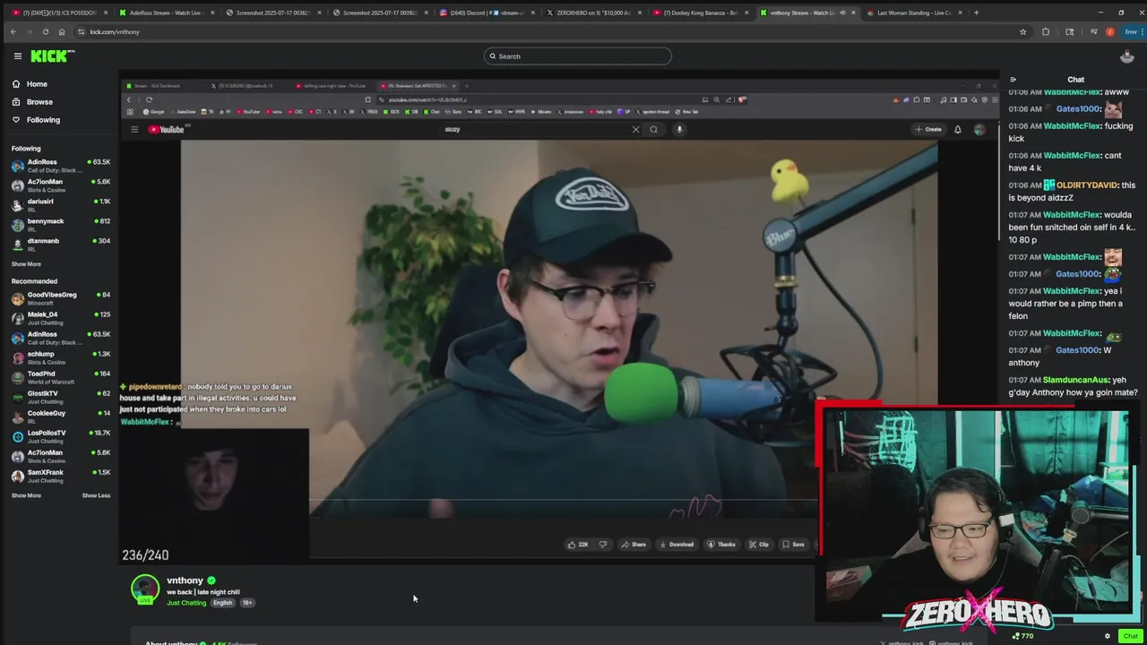Viewport: 1147px width, 645px height.
Task: Open bennymack channel in sidebar
Action: (x=61, y=225)
